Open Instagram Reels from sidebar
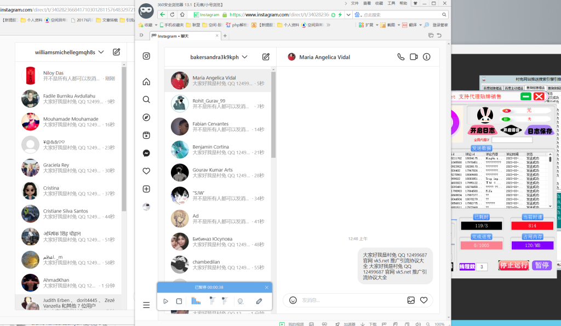Image resolution: width=561 pixels, height=326 pixels. [x=146, y=135]
